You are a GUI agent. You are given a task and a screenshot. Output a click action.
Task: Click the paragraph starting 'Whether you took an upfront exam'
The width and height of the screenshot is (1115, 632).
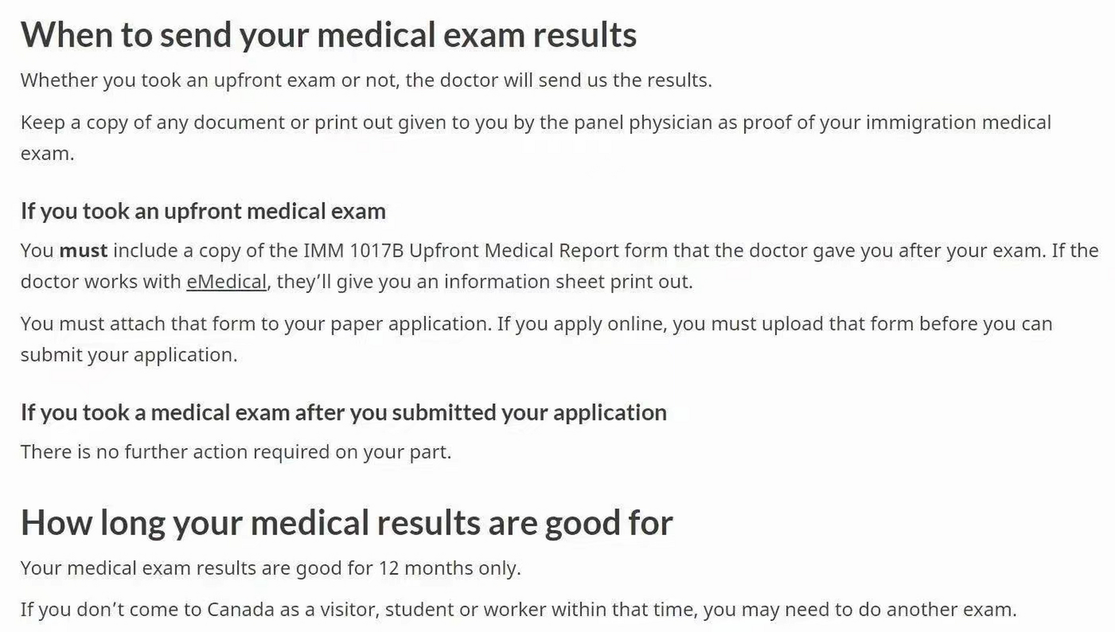(x=366, y=80)
